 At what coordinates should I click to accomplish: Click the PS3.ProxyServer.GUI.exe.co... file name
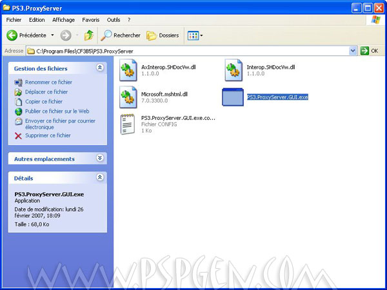(x=178, y=118)
